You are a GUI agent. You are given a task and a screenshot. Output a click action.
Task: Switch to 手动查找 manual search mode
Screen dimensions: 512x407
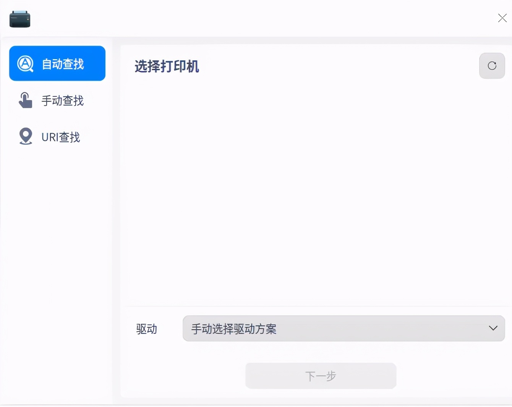(57, 100)
